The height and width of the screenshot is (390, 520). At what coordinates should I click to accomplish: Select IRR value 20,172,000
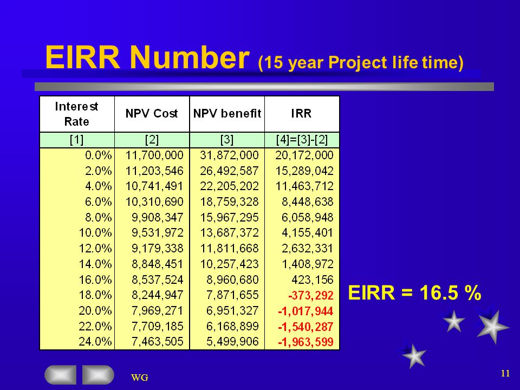304,155
